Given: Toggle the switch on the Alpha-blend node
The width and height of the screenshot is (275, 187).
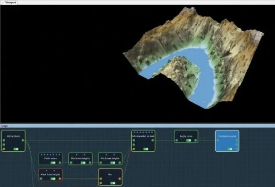Looking at the screenshot, I should (16, 149).
